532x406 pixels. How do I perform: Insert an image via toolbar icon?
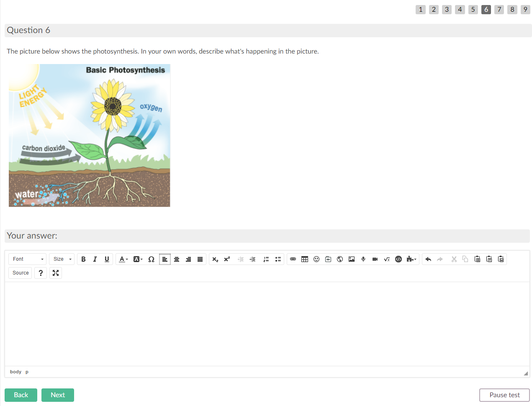(x=352, y=259)
